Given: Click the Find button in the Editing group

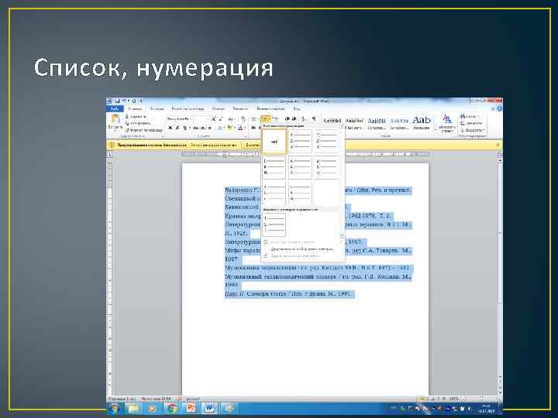Looking at the screenshot, I should point(469,117).
